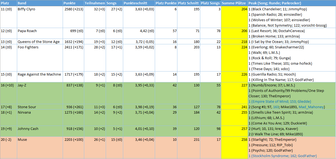Select yellow sum cell 204
Screen dimensions: 336x159
click(234, 17)
